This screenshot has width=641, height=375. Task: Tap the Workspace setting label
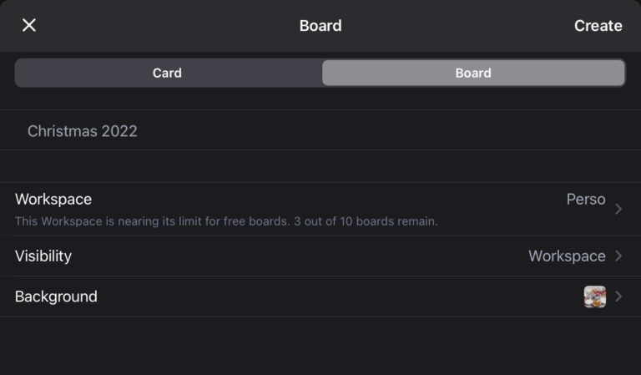click(x=53, y=200)
